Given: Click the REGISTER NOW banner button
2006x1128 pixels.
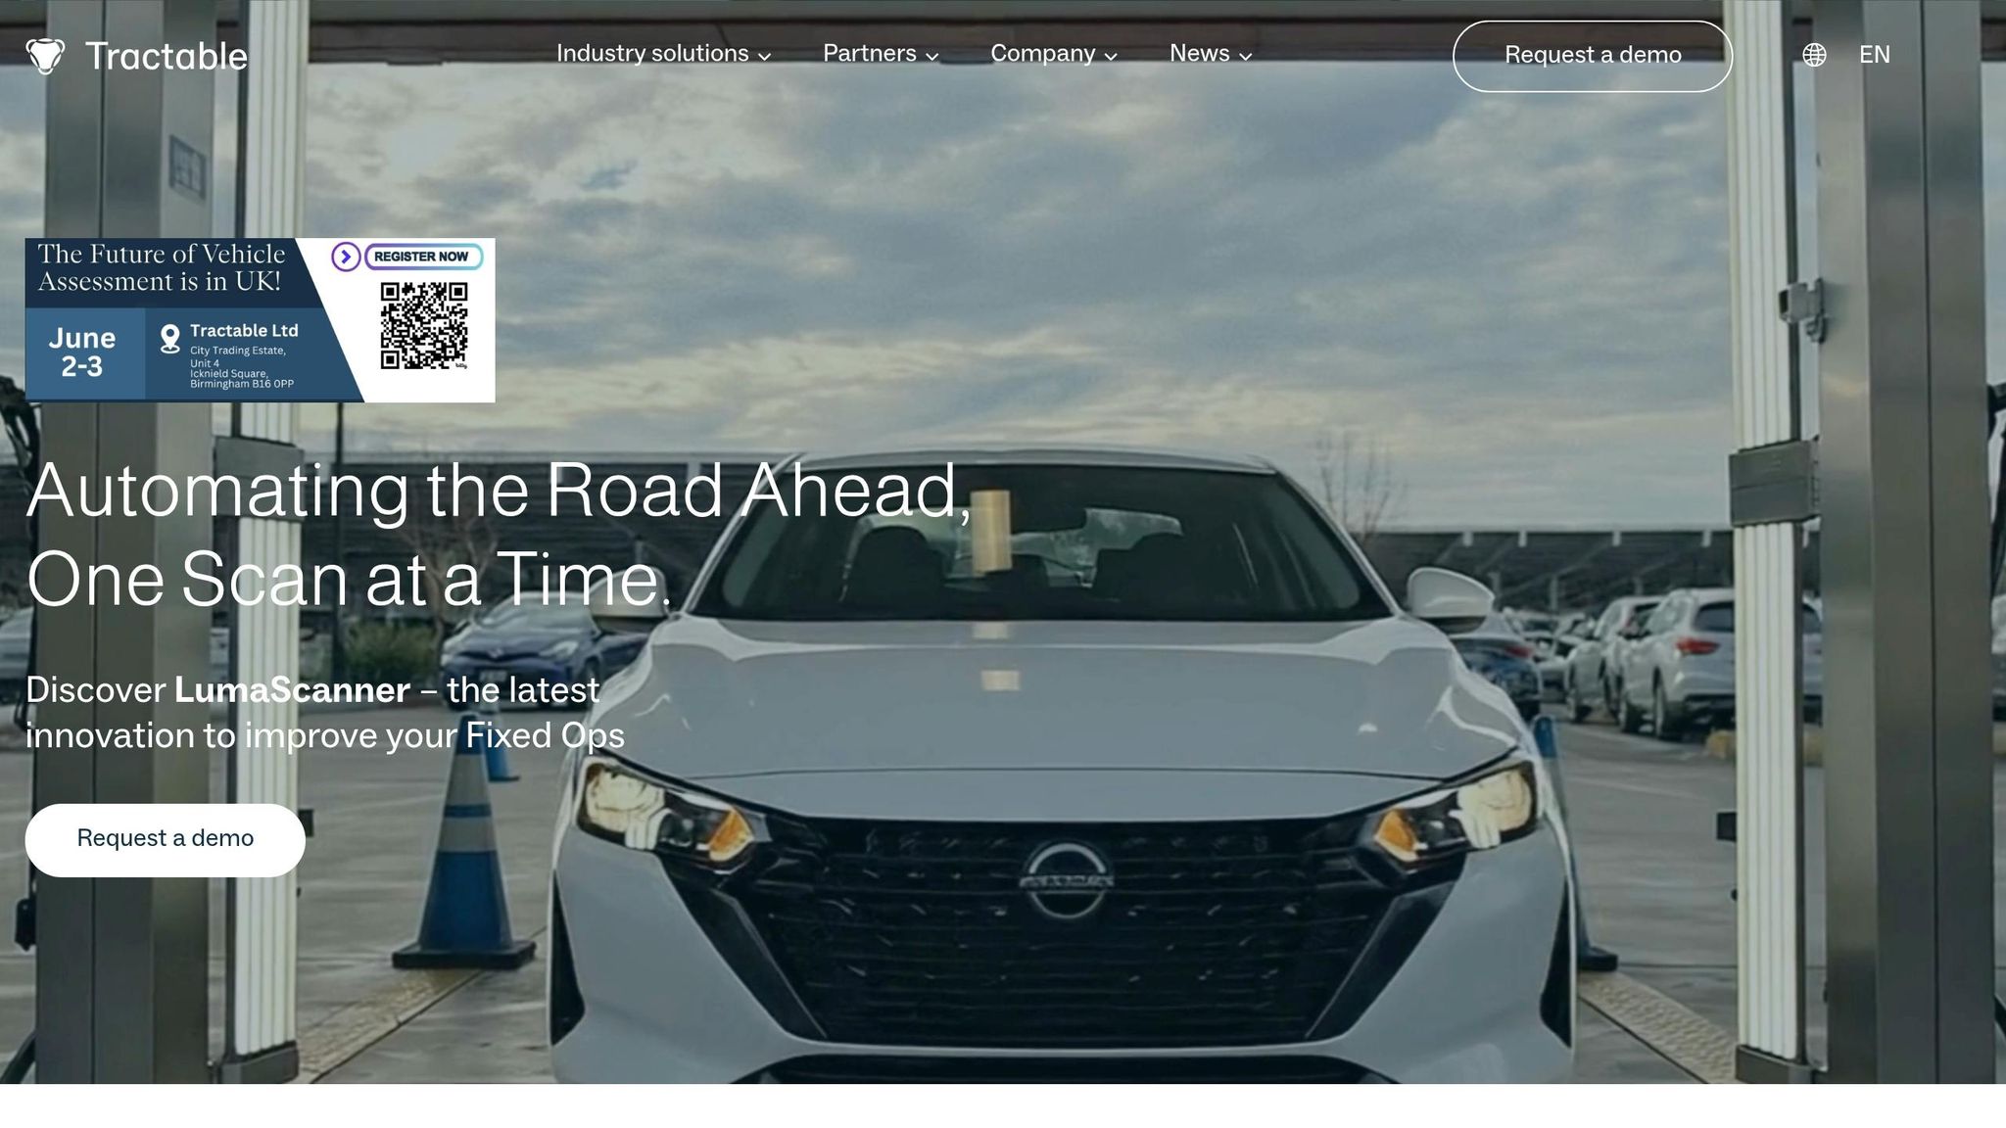Looking at the screenshot, I should 423,257.
